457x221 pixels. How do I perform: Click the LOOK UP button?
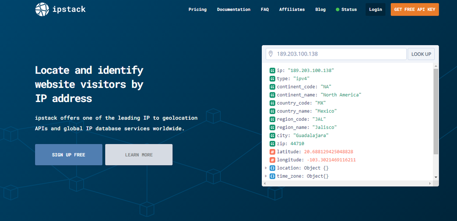pyautogui.click(x=421, y=54)
